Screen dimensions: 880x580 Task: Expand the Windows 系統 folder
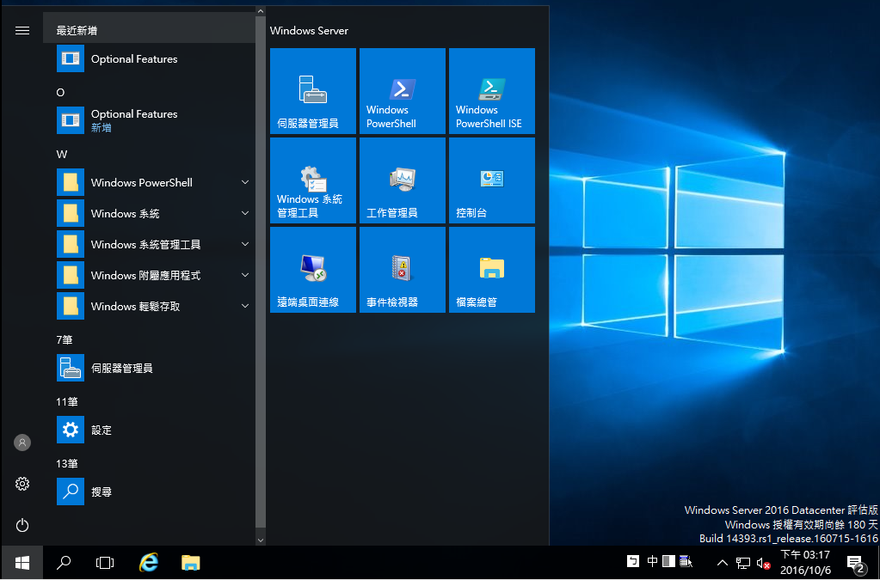(x=150, y=213)
